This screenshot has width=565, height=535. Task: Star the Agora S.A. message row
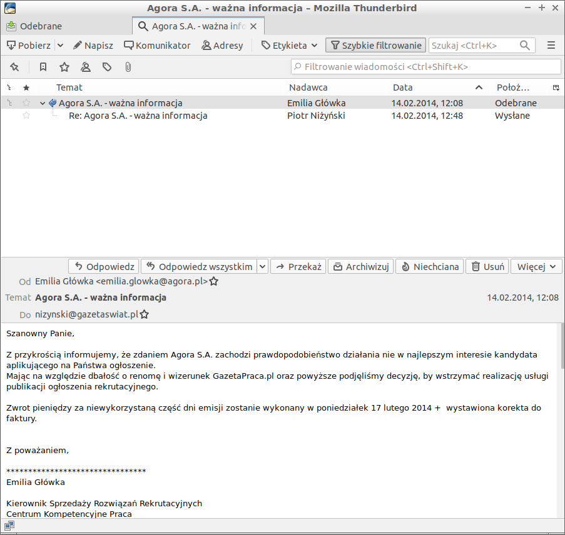pyautogui.click(x=26, y=103)
